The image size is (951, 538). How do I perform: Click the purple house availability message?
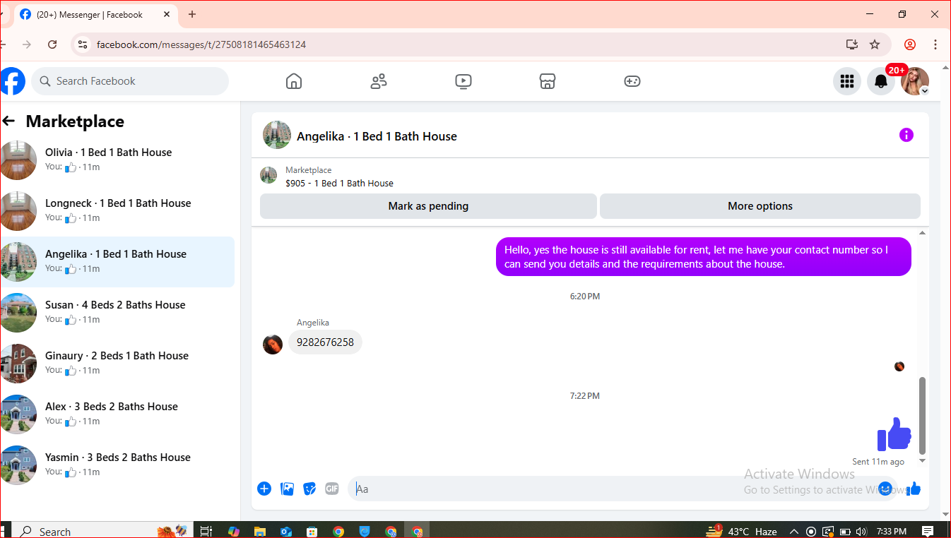click(704, 257)
